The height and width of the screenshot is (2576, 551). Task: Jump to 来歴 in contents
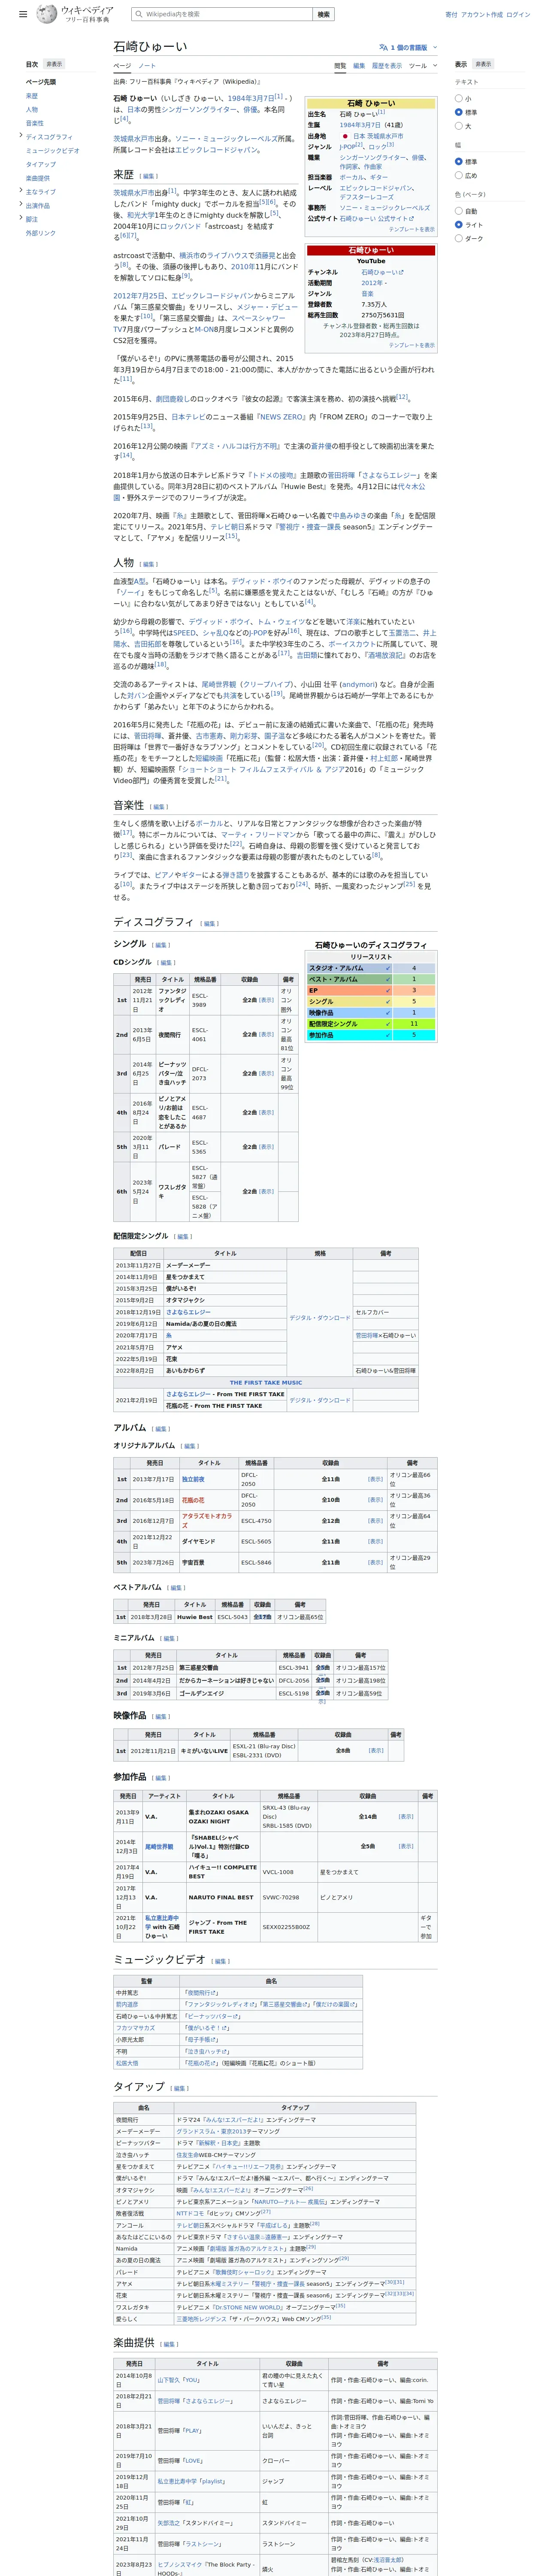(32, 96)
